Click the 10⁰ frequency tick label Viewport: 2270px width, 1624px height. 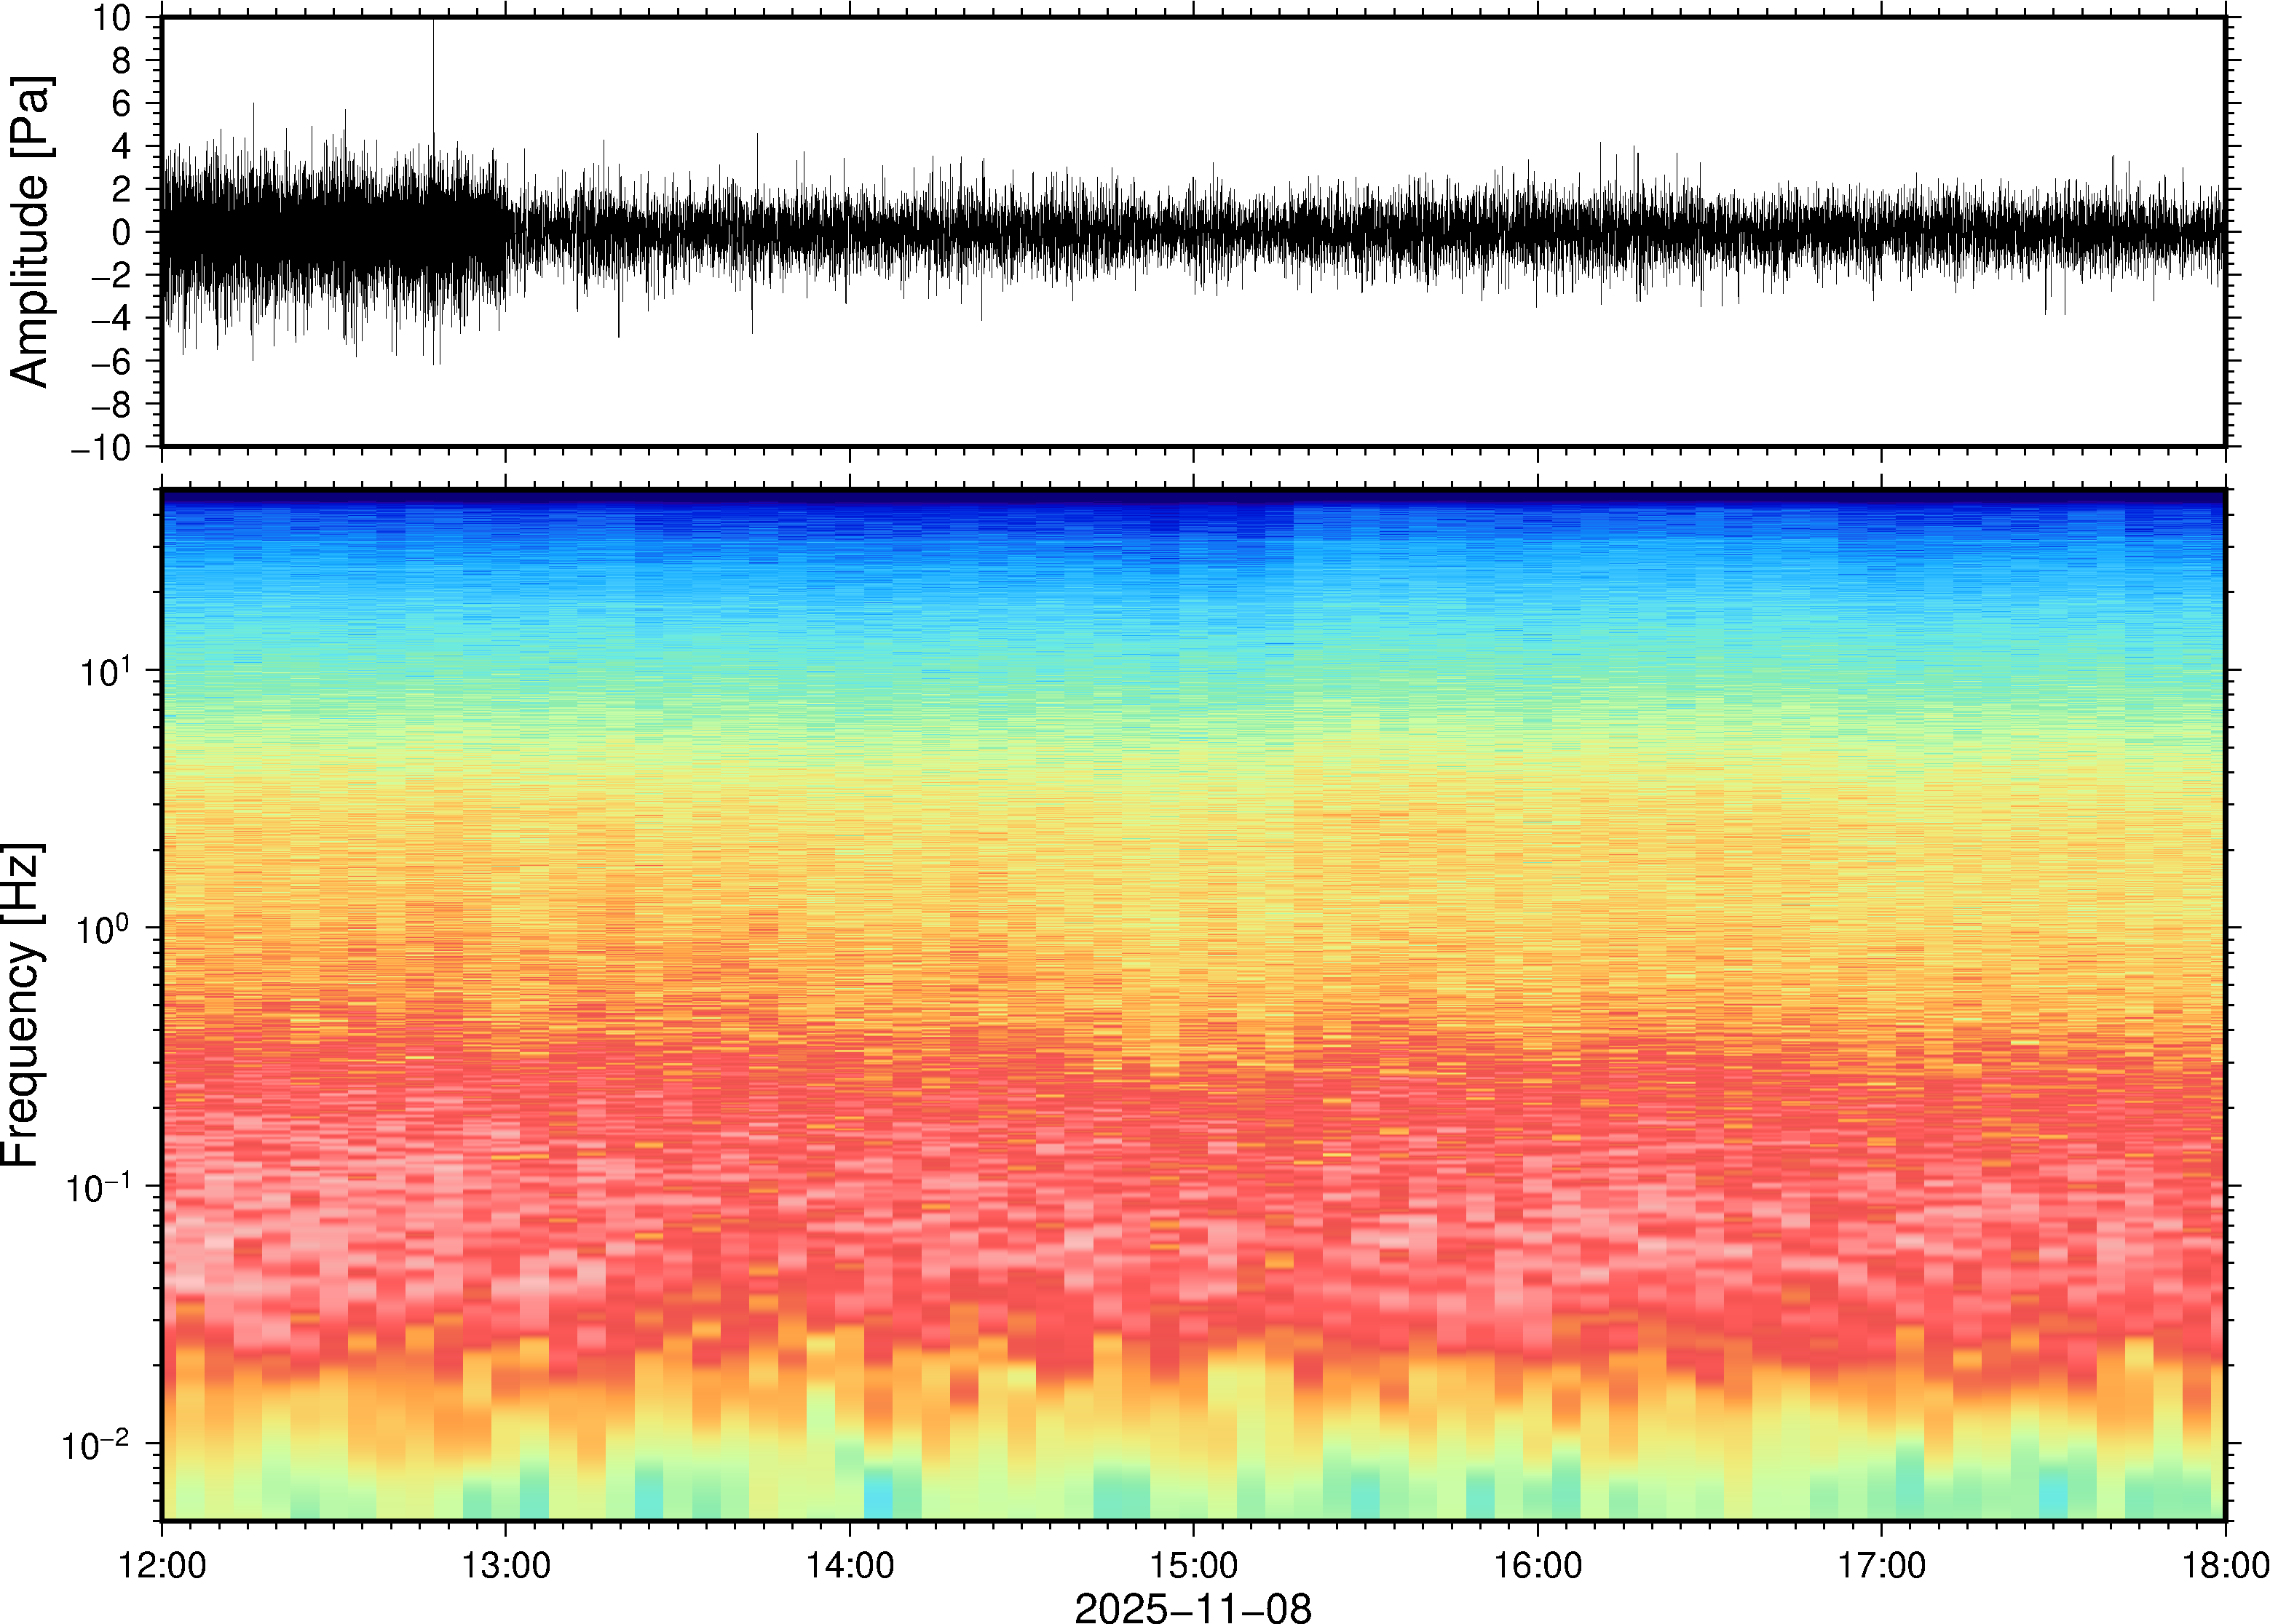[x=104, y=929]
